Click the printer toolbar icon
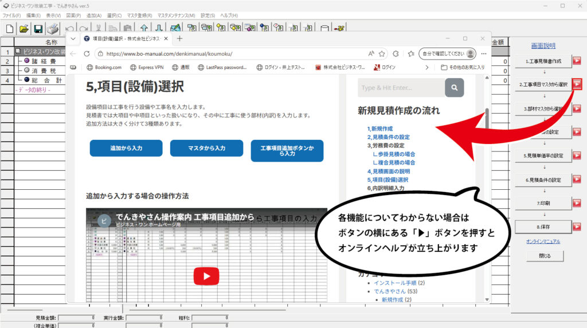The height and width of the screenshot is (328, 587). point(53,29)
